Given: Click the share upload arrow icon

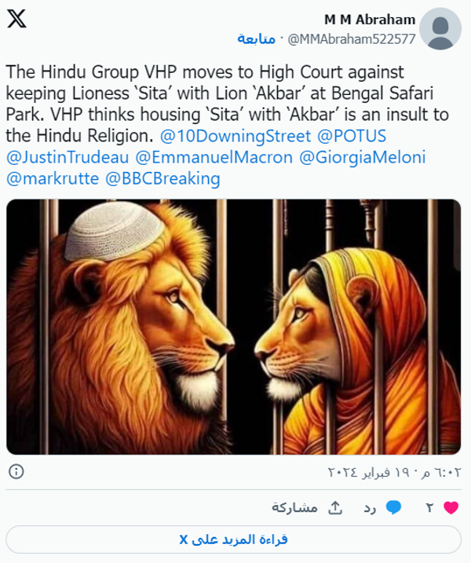Looking at the screenshot, I should coord(335,507).
